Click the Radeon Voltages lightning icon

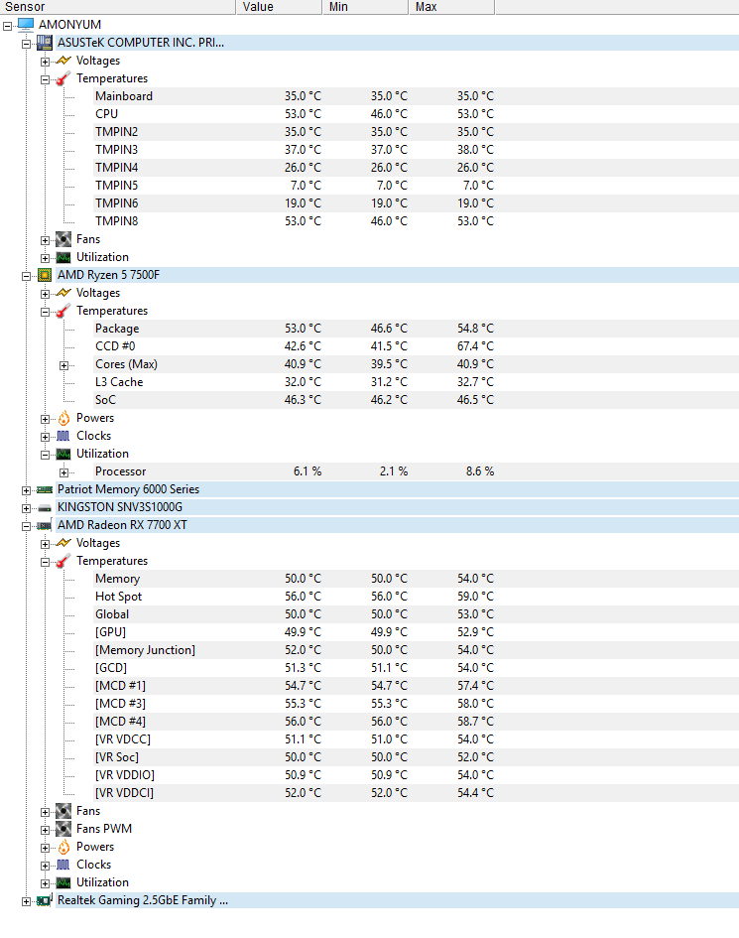tap(63, 543)
